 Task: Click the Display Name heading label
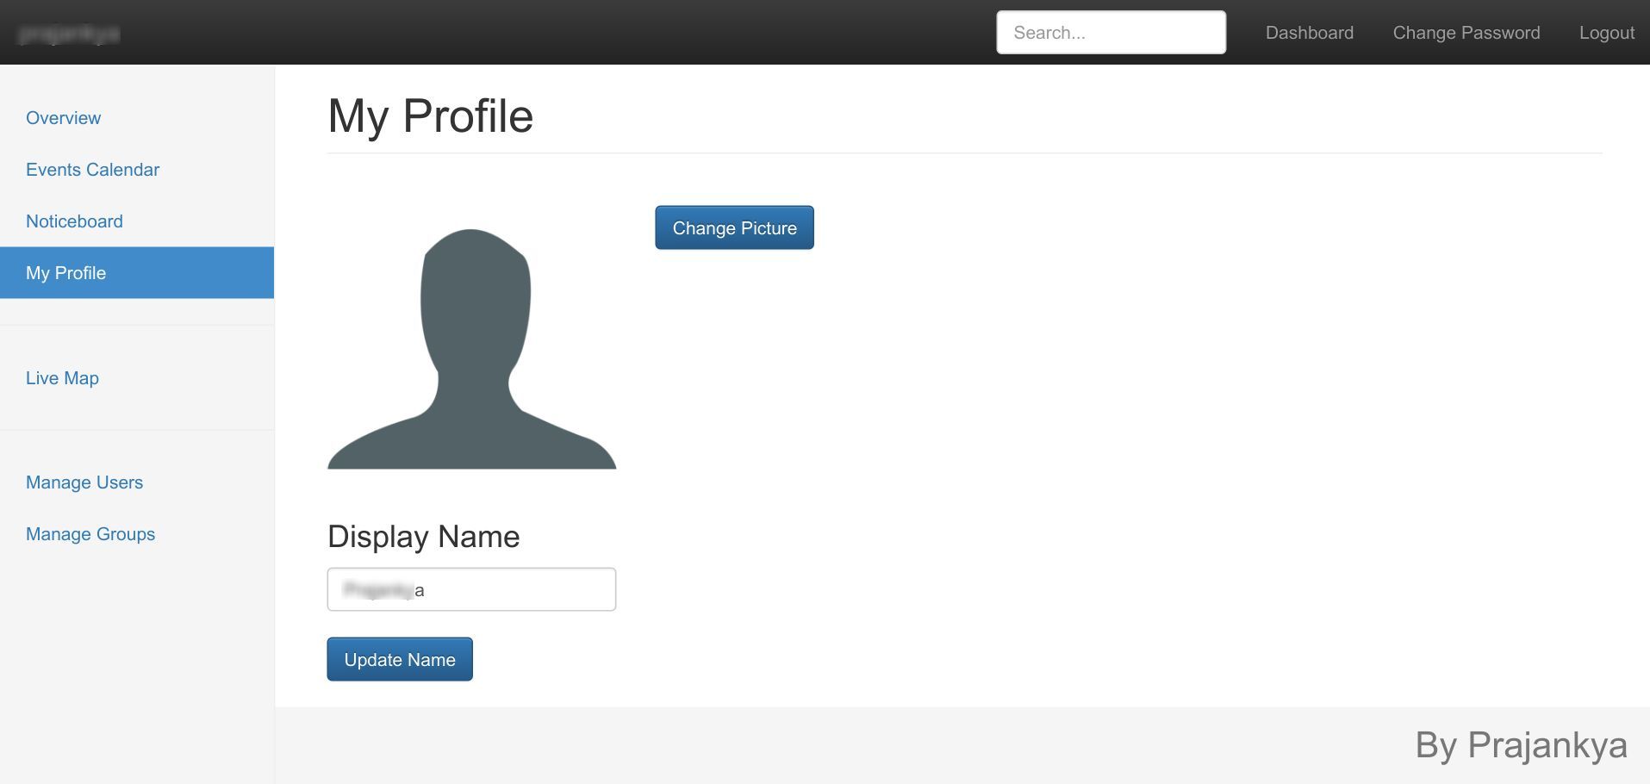424,537
